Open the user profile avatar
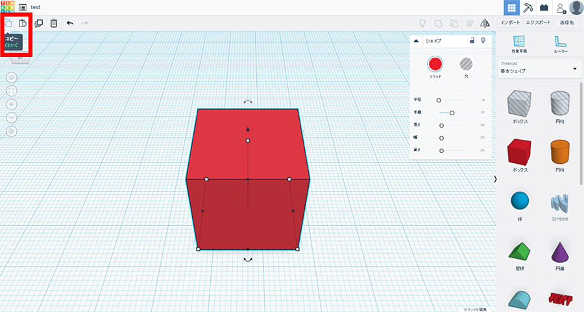Viewport: 584px width, 312px height. click(576, 7)
